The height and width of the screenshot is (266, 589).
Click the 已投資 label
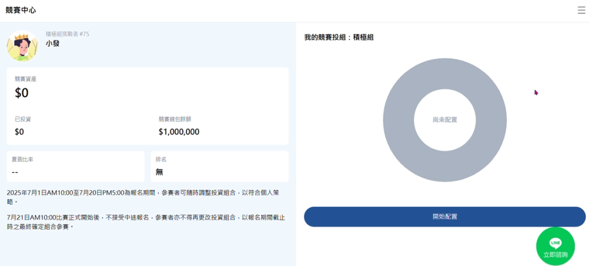pyautogui.click(x=23, y=119)
